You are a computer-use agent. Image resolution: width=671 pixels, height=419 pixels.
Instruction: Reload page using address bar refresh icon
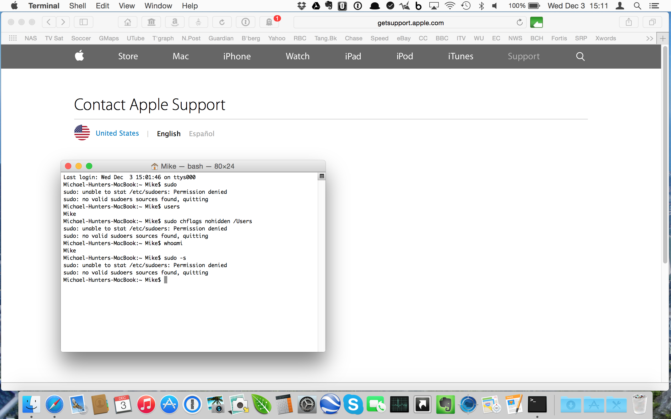click(x=520, y=23)
